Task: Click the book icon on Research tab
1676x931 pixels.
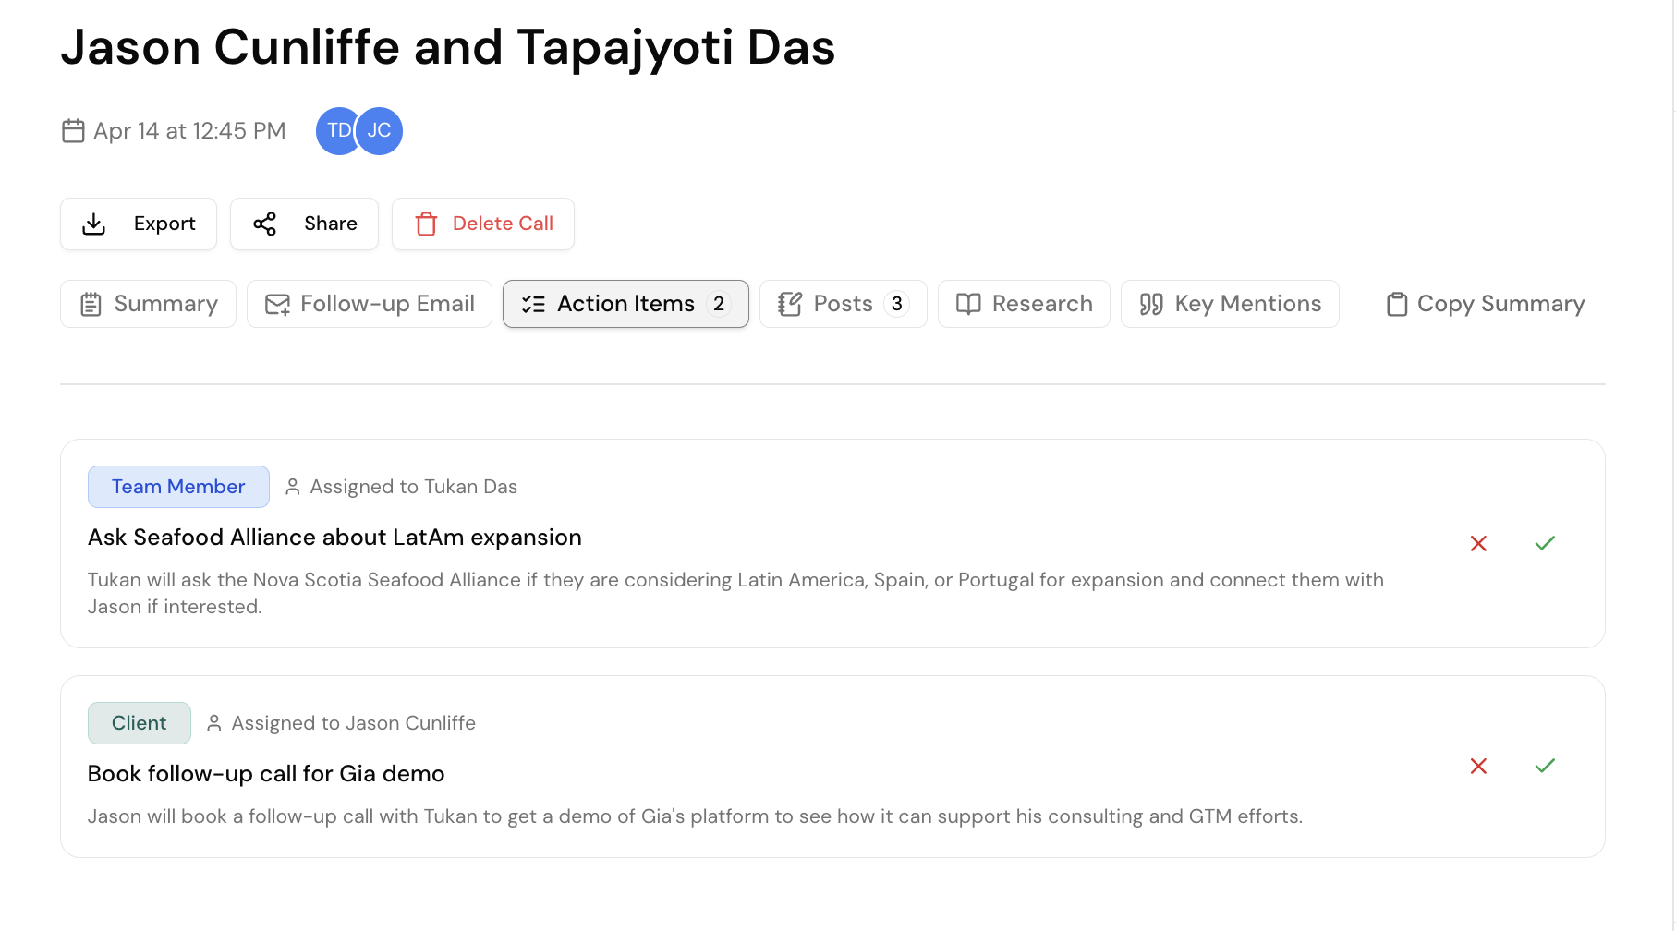Action: coord(968,303)
